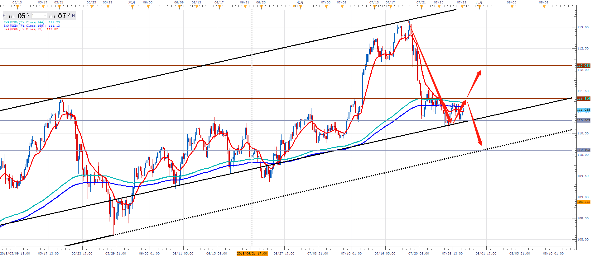Click the S sell price button
The image size is (592, 257).
16,16
